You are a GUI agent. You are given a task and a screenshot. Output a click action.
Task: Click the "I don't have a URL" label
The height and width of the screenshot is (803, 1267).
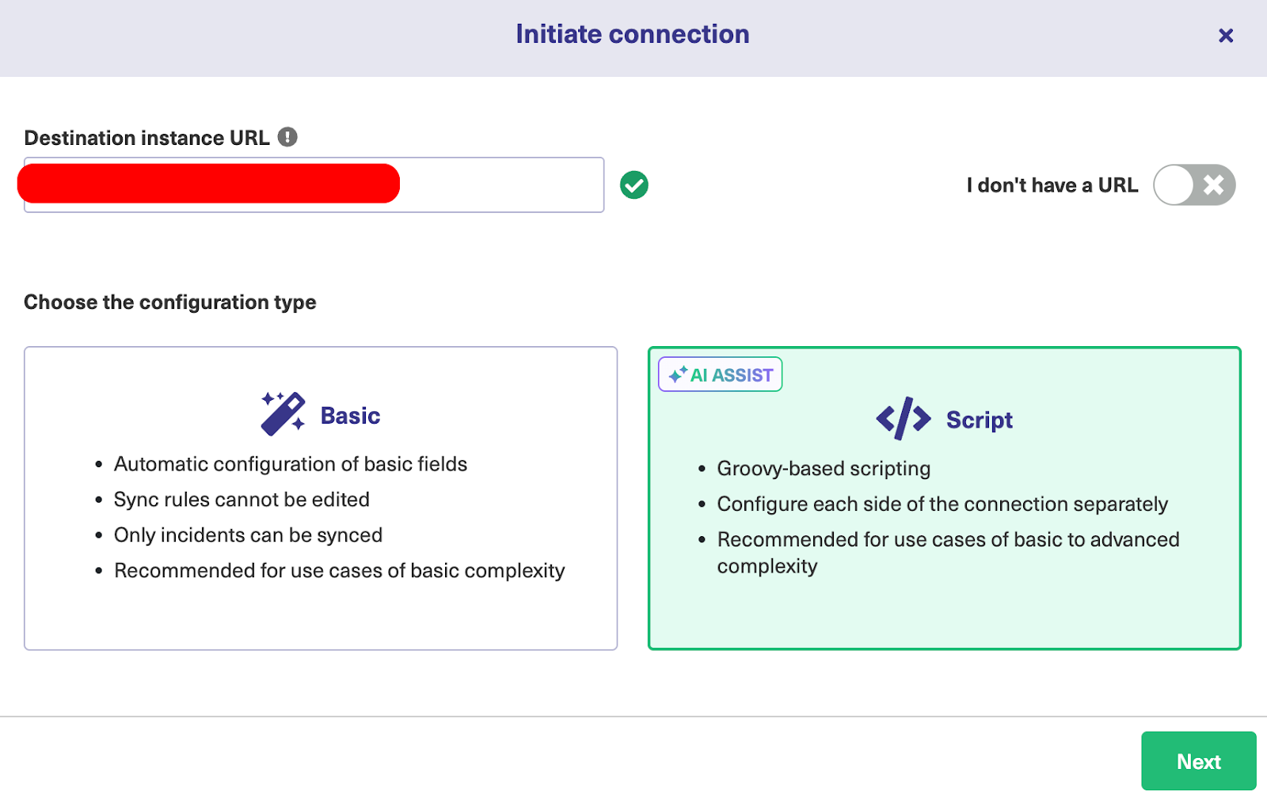1052,185
